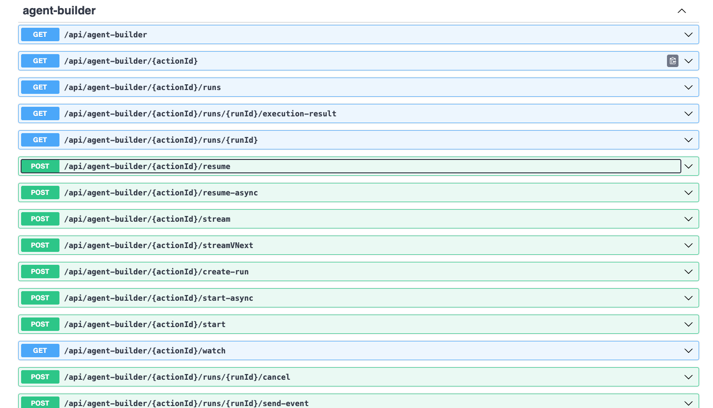This screenshot has width=713, height=408.
Task: Click the /api/agent-builder/{actionId}/resume path text
Action: click(x=147, y=166)
